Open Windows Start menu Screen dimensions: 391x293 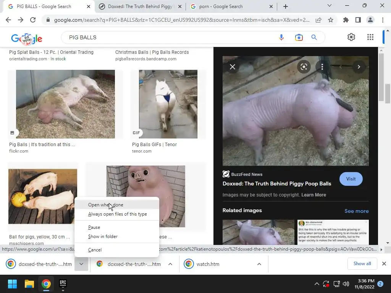point(12,284)
